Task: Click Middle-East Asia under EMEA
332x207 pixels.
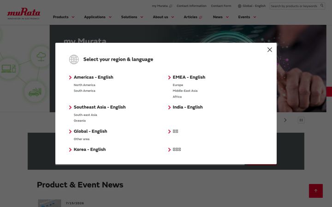Action: [185, 91]
